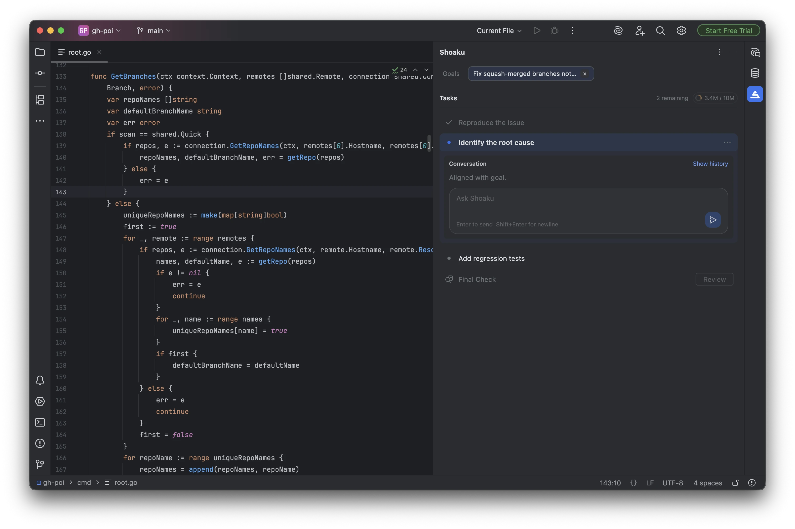
Task: Open the main branch dropdown
Action: coord(154,31)
